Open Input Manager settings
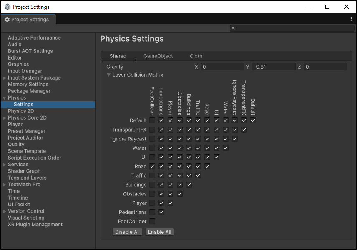The width and height of the screenshot is (357, 250). click(x=25, y=71)
